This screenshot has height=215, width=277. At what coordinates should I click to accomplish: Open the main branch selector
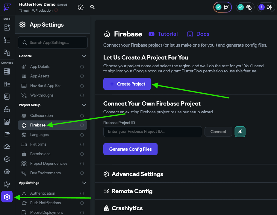[25, 10]
